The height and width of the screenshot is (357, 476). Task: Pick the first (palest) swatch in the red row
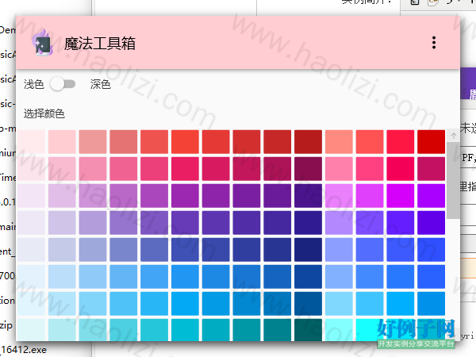point(31,142)
